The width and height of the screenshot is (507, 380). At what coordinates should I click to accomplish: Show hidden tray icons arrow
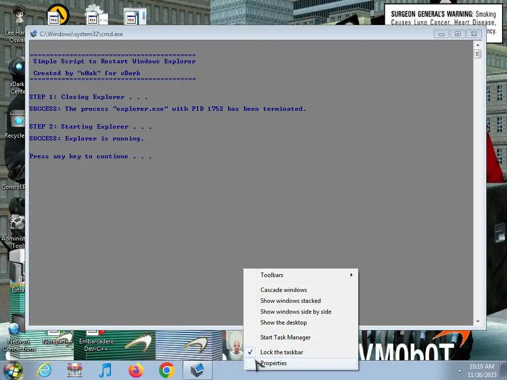tap(459, 371)
